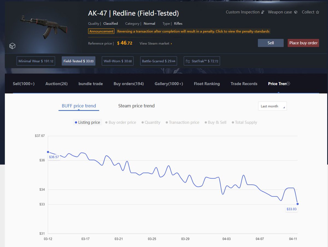Screen dimensions: 328x247
Task: Switch to BUFF price trend
Action: tap(79, 106)
